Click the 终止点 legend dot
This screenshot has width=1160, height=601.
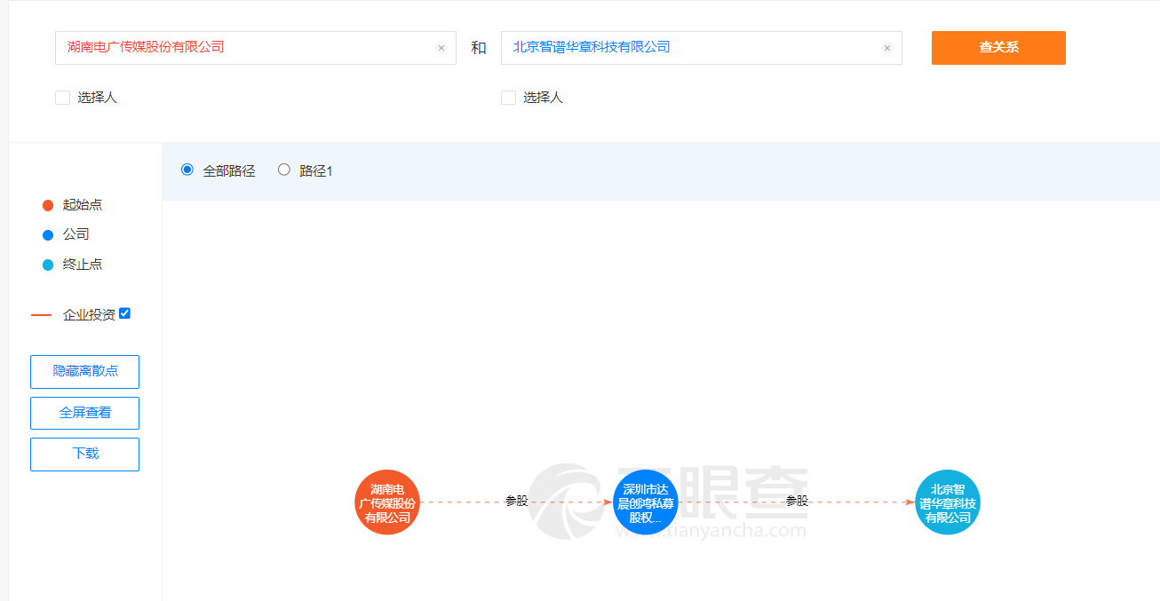(48, 265)
